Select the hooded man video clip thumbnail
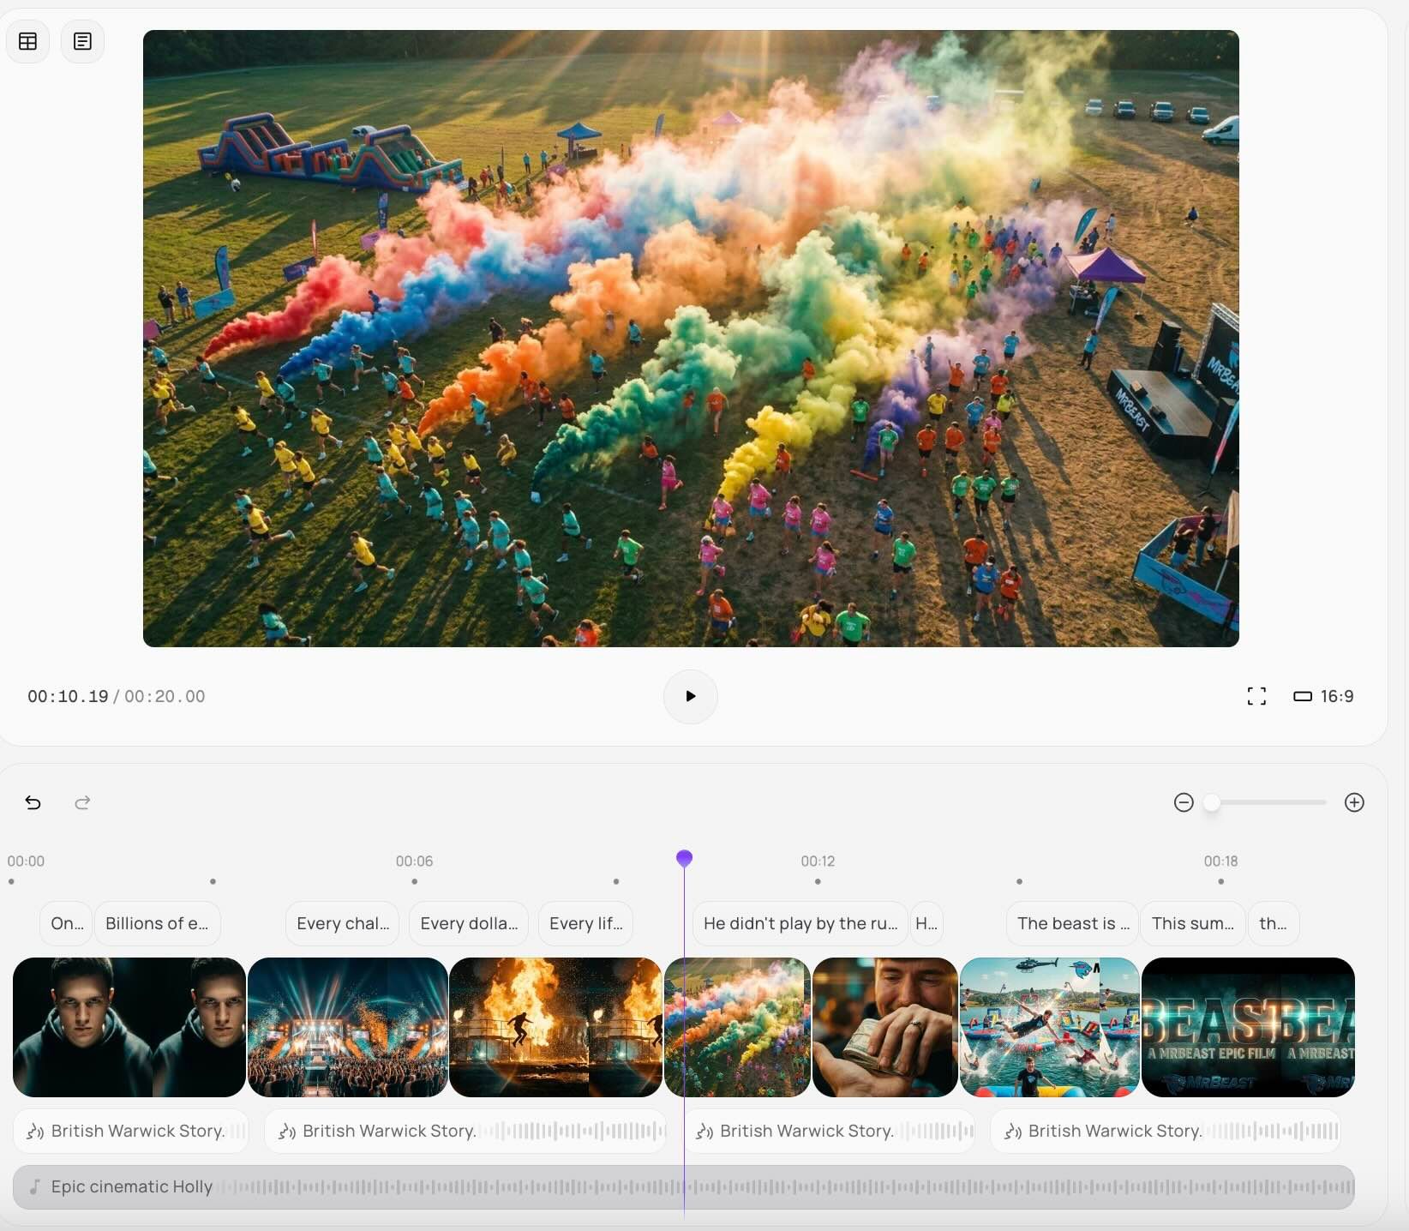Image resolution: width=1409 pixels, height=1231 pixels. 129,1027
